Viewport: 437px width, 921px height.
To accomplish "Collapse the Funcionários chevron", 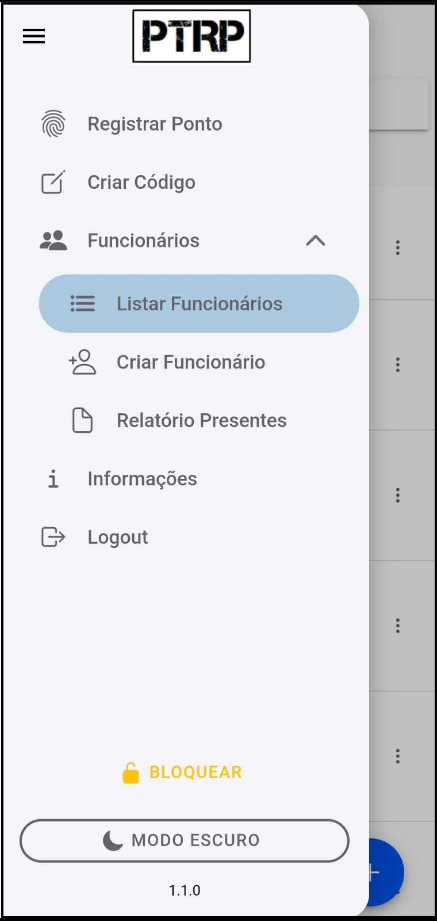I will point(316,241).
